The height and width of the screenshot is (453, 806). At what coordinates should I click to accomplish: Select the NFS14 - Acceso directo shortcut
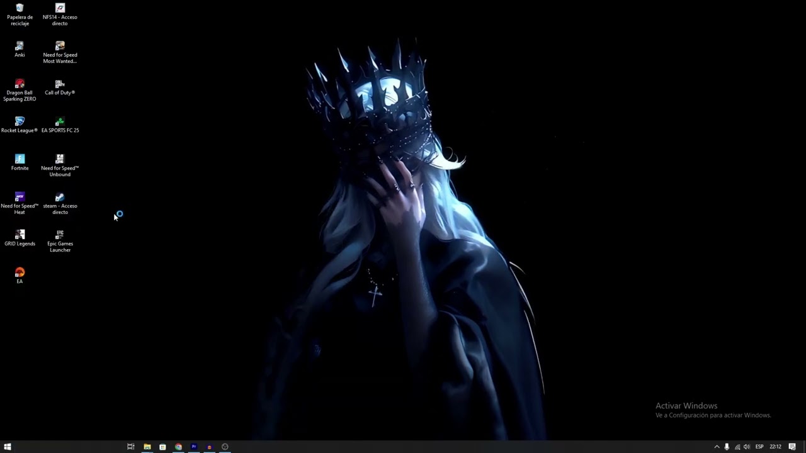pyautogui.click(x=60, y=15)
